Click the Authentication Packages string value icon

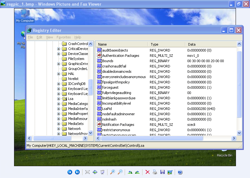pyautogui.click(x=99, y=56)
